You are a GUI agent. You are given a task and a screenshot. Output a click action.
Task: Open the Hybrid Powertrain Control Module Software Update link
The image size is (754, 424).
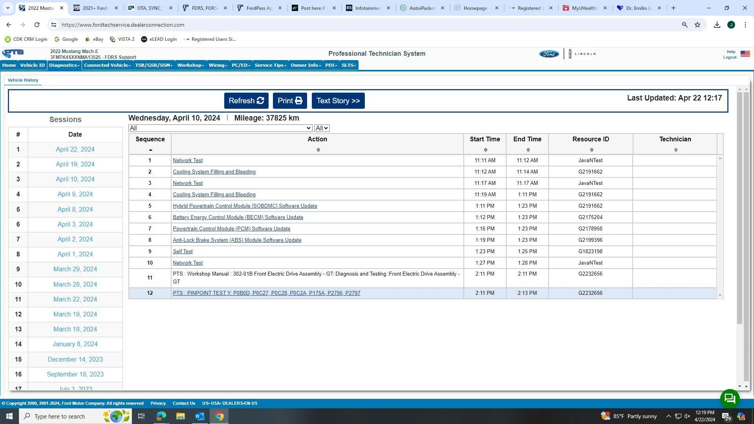(245, 206)
